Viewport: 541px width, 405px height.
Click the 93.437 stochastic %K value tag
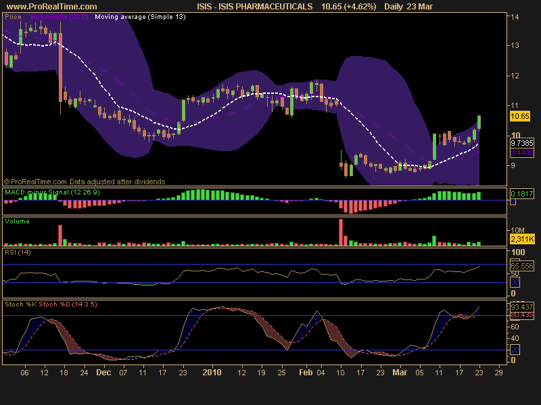point(522,307)
